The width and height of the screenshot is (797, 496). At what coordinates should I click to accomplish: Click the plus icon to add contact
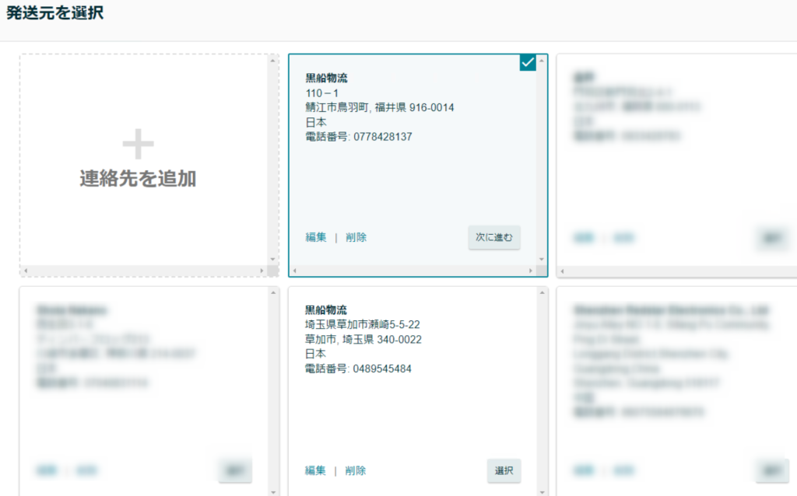pyautogui.click(x=138, y=145)
